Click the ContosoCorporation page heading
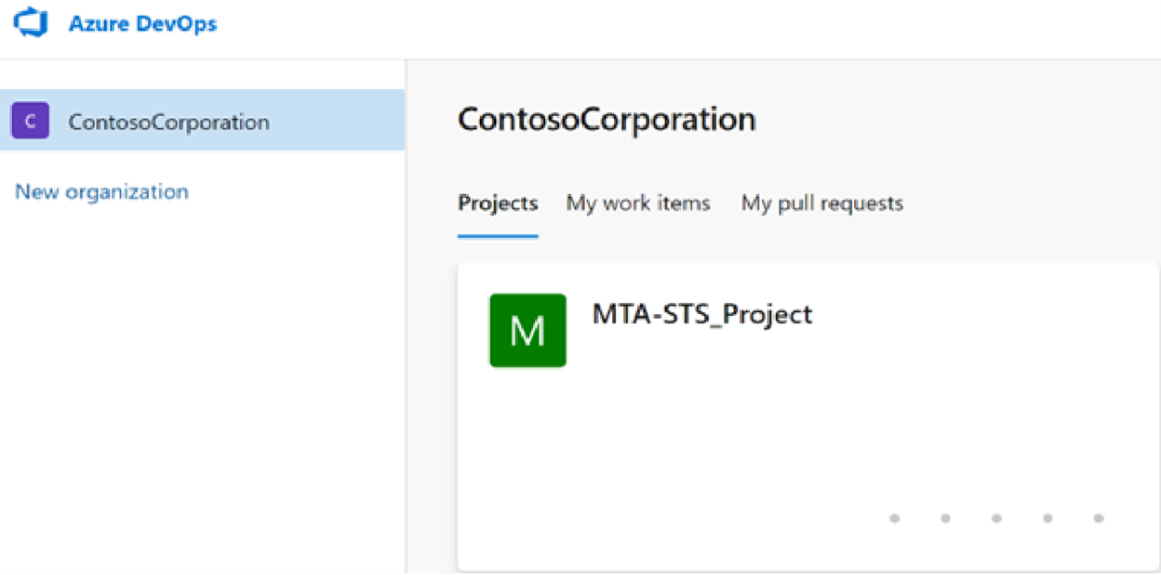Screen dimensions: 1161x575 (607, 119)
